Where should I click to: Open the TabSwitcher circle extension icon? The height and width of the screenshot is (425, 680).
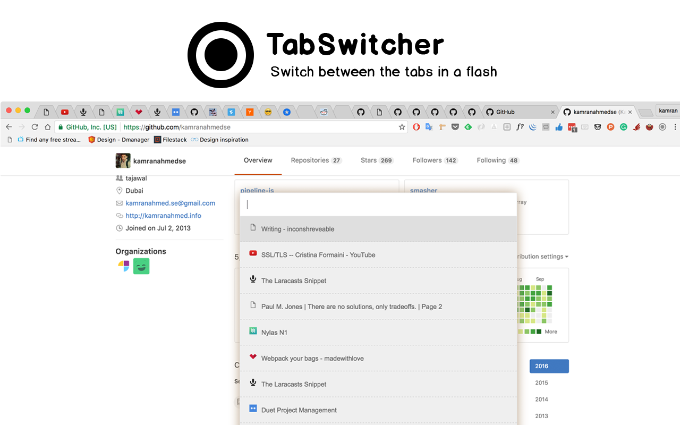662,127
